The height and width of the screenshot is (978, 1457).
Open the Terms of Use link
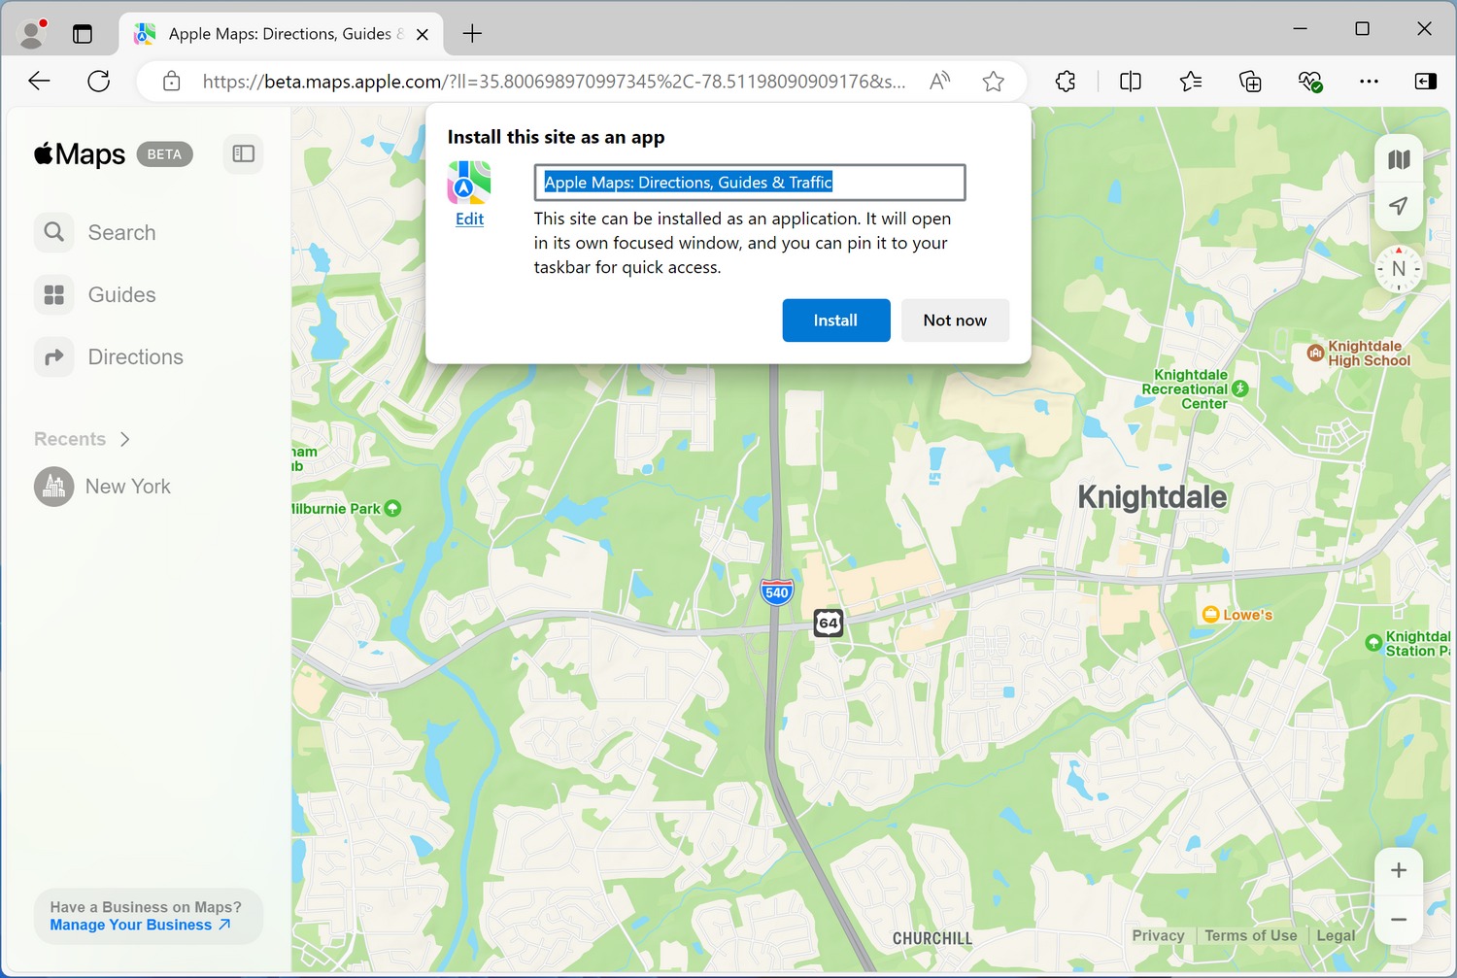1251,935
